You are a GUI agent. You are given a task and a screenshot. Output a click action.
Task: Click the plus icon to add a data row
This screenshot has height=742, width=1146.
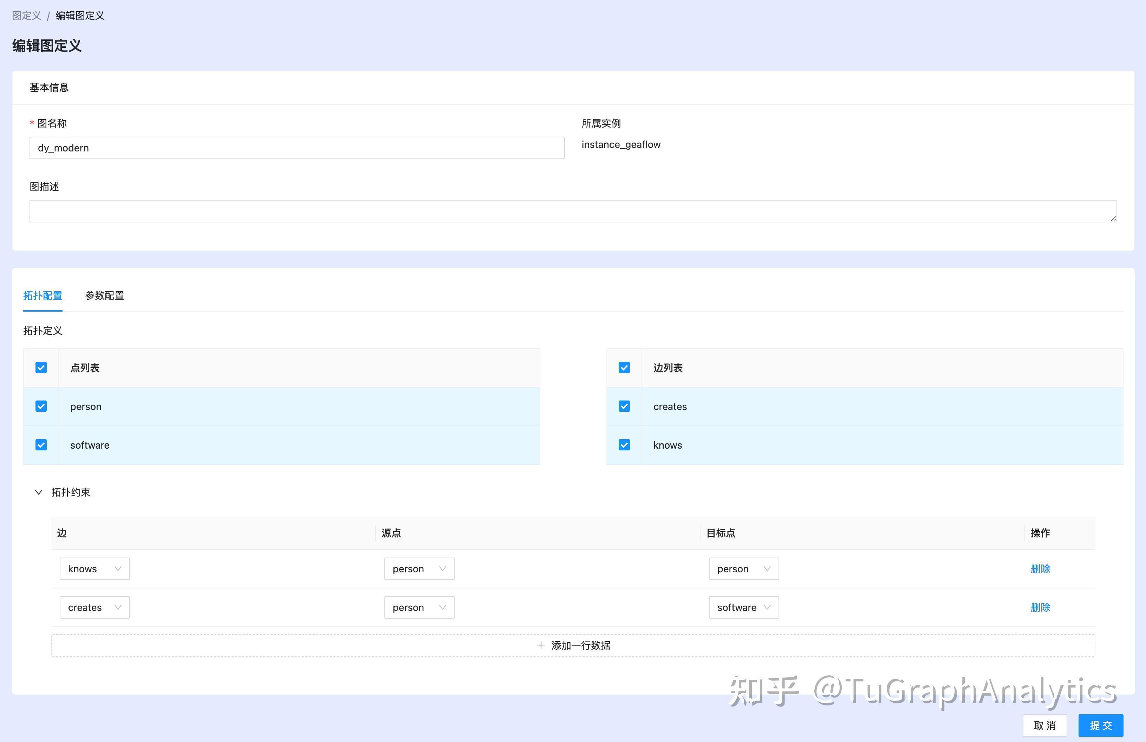541,645
